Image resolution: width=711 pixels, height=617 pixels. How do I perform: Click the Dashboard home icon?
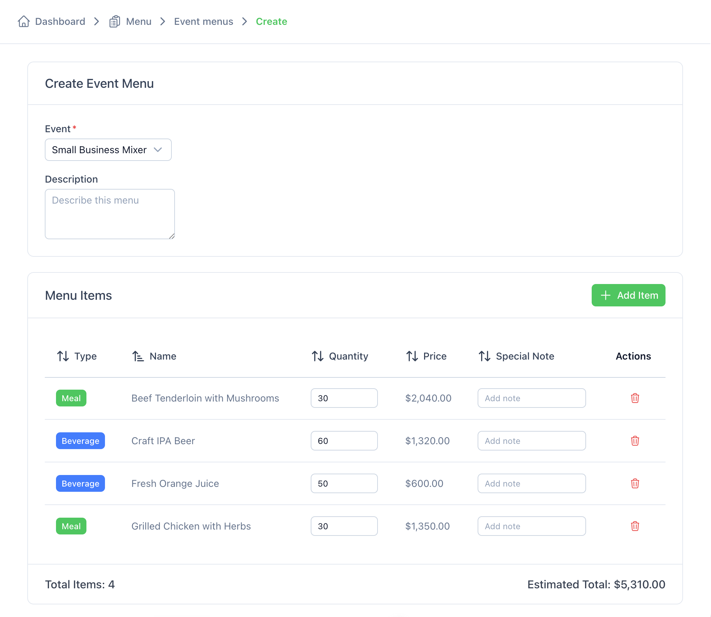pos(24,21)
